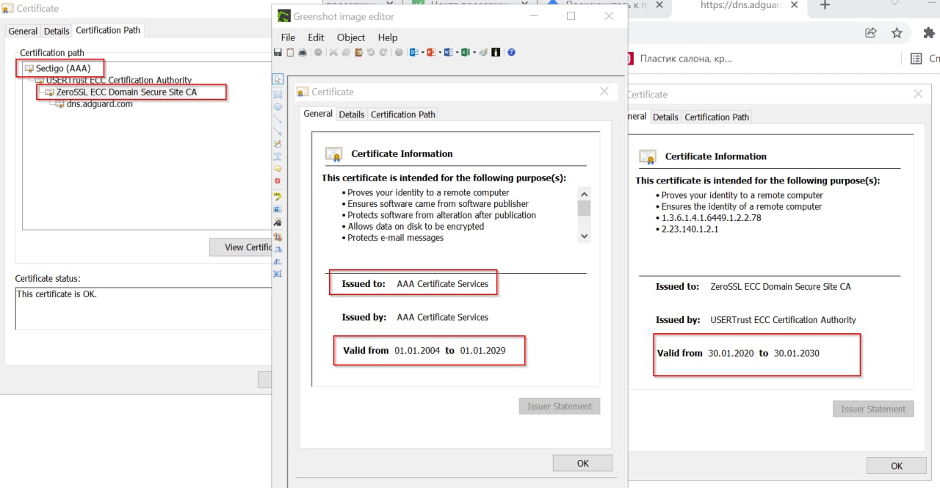
Task: Open PowerPoint export dropdown arrow
Action: tap(440, 52)
